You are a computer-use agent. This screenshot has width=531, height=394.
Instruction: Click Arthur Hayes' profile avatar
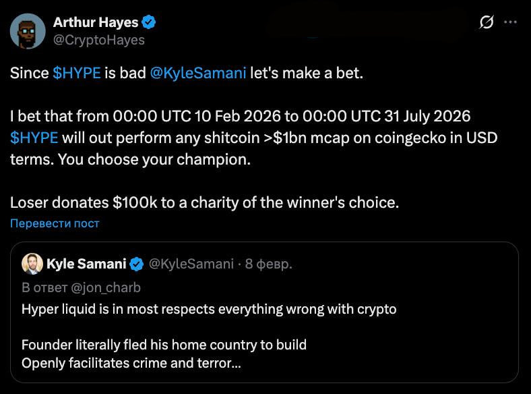(26, 30)
